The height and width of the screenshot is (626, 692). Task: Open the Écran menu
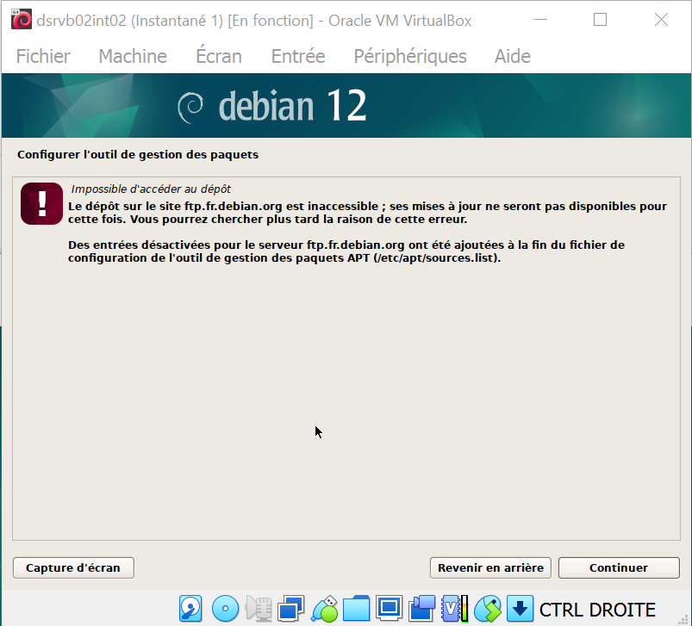tap(219, 56)
